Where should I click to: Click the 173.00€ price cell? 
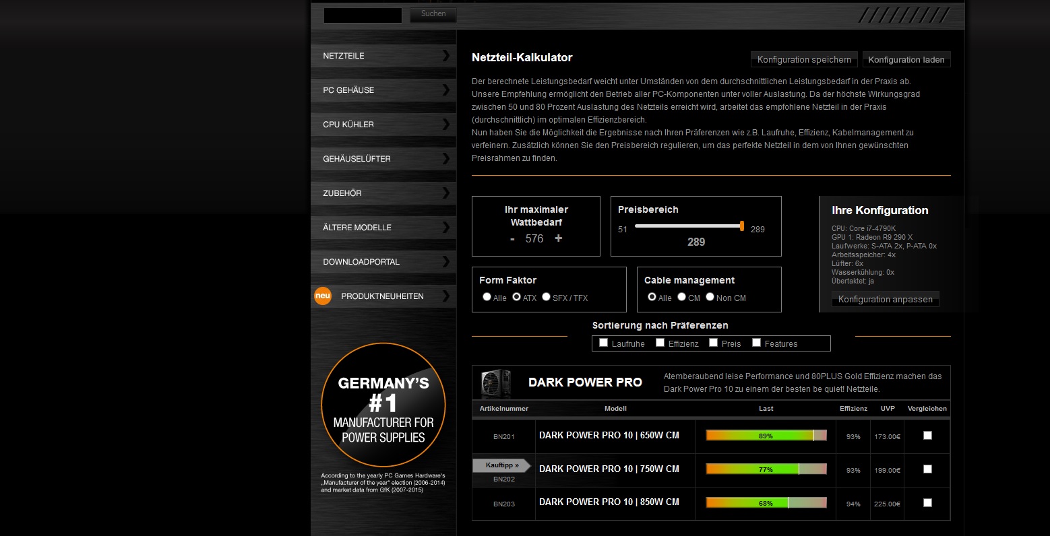pyautogui.click(x=888, y=437)
